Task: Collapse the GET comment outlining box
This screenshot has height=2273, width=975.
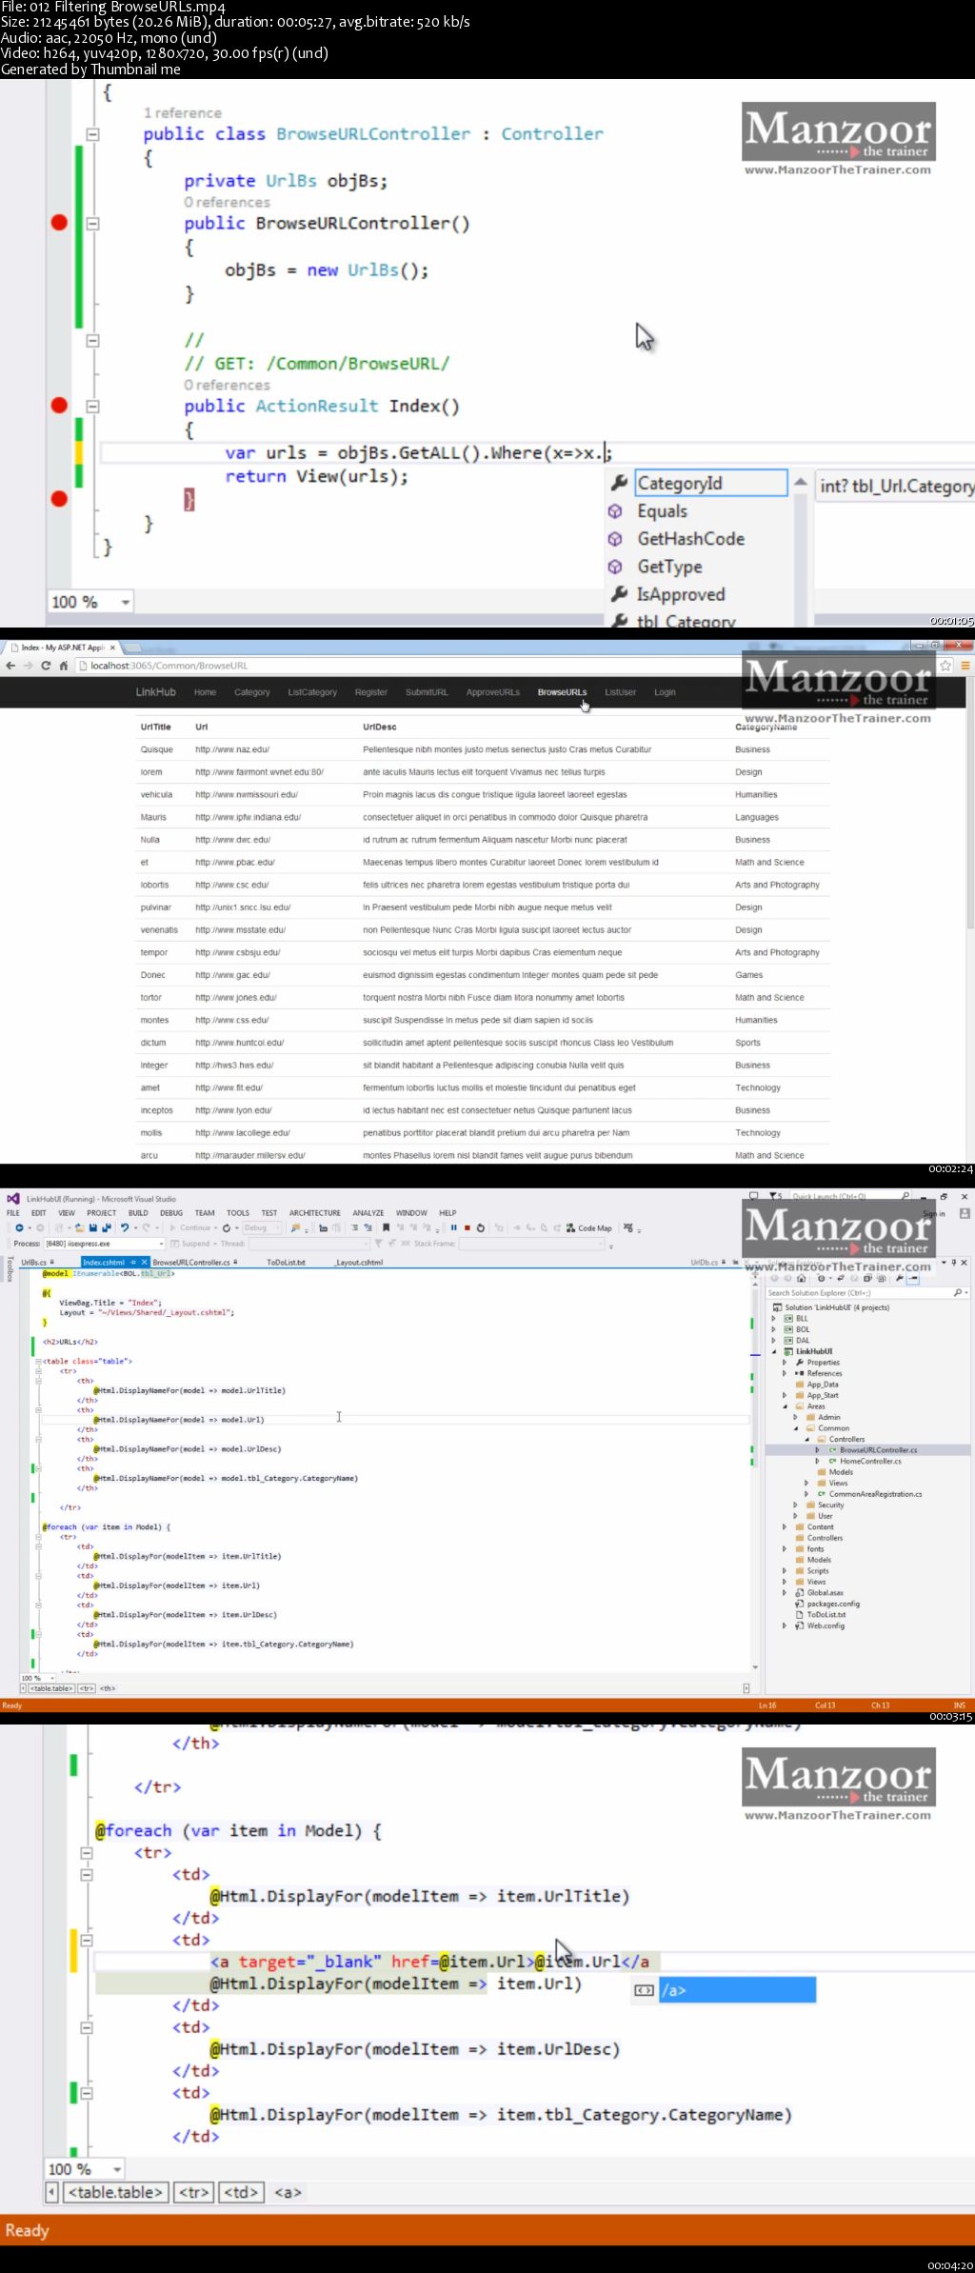Action: pyautogui.click(x=92, y=340)
